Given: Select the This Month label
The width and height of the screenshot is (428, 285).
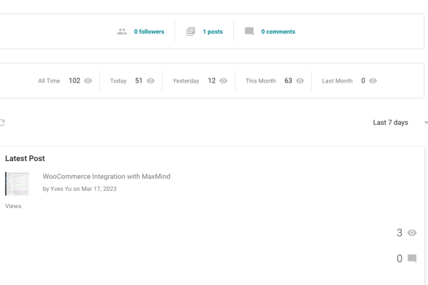Looking at the screenshot, I should (260, 81).
